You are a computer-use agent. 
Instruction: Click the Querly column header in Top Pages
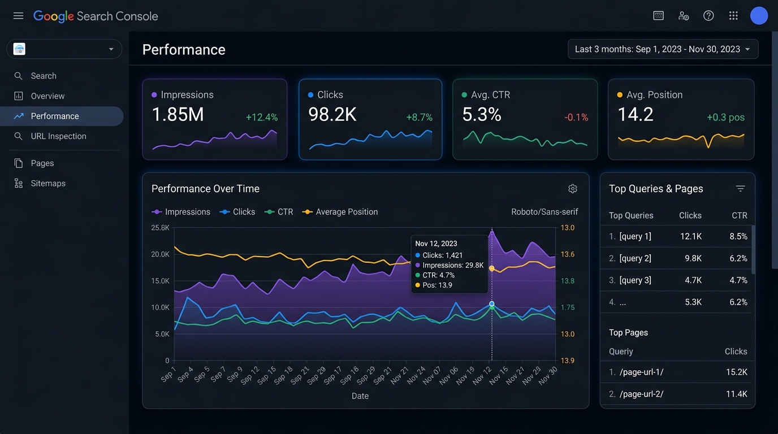(x=621, y=351)
